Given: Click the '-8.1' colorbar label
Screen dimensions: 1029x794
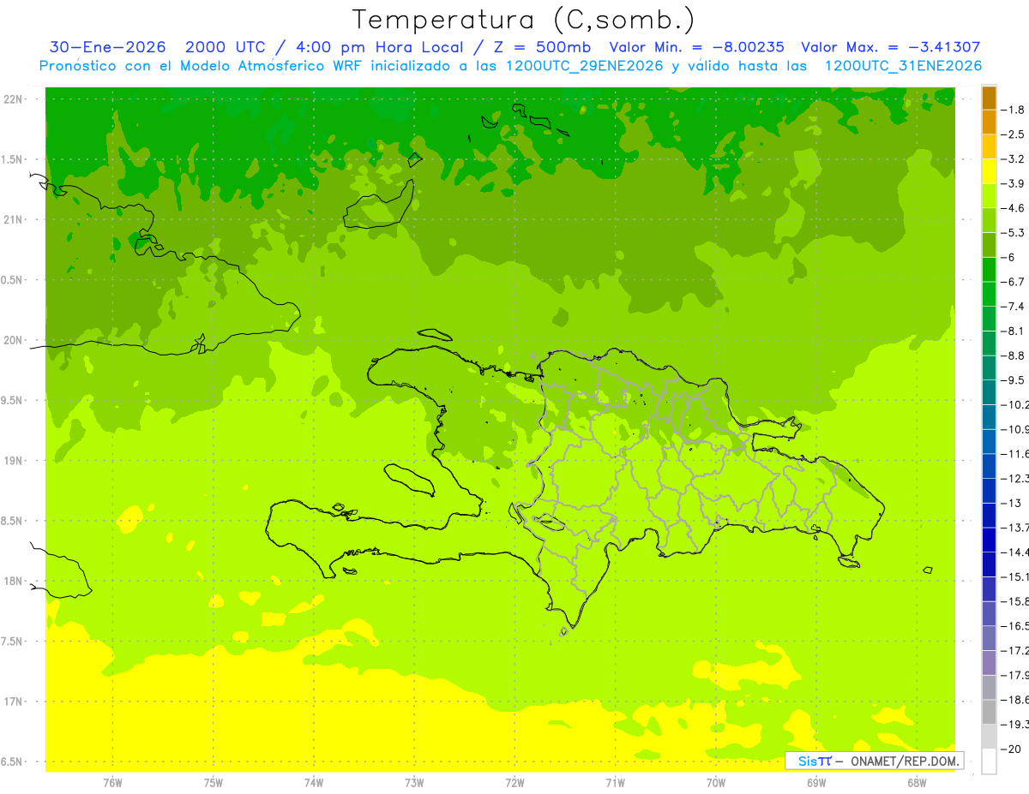Looking at the screenshot, I should [1014, 331].
